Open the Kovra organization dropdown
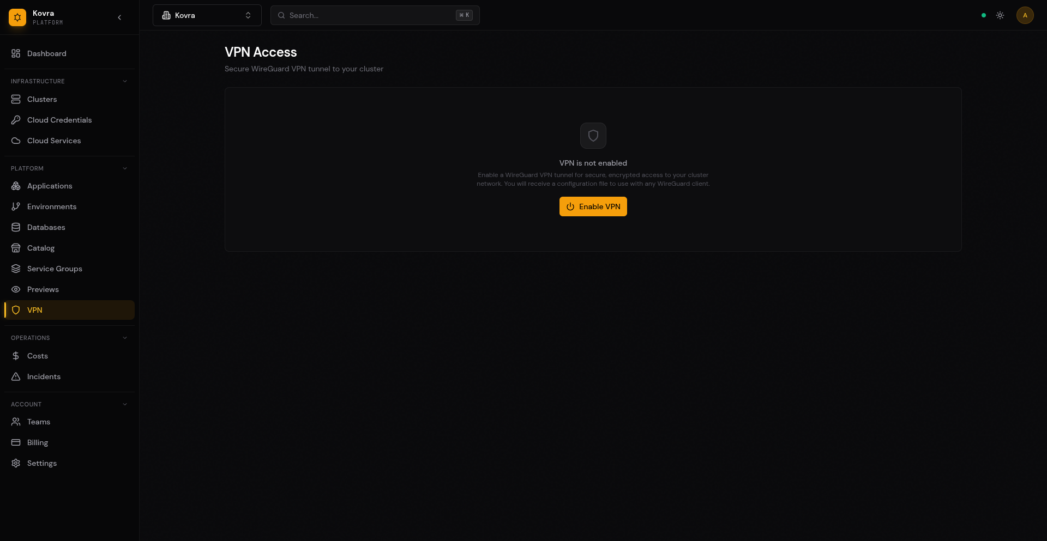Image resolution: width=1047 pixels, height=541 pixels. (x=207, y=15)
